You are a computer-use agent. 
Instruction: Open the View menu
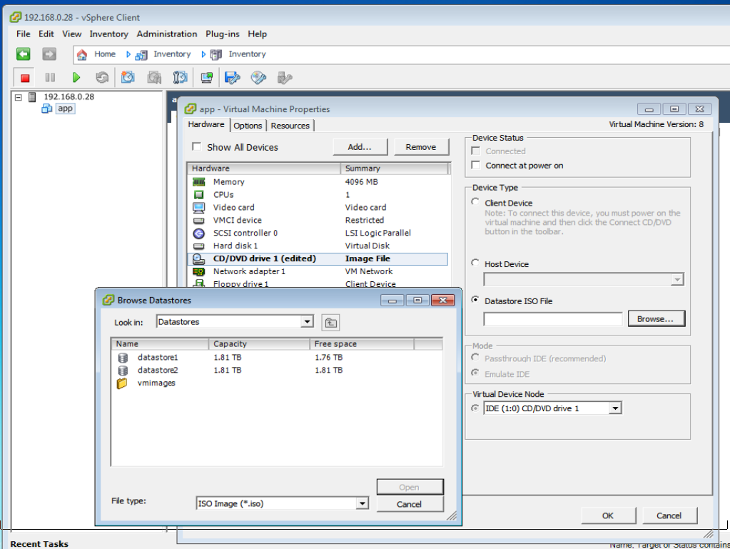71,34
